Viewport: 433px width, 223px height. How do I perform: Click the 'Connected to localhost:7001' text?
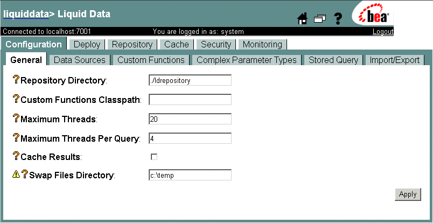pyautogui.click(x=47, y=31)
